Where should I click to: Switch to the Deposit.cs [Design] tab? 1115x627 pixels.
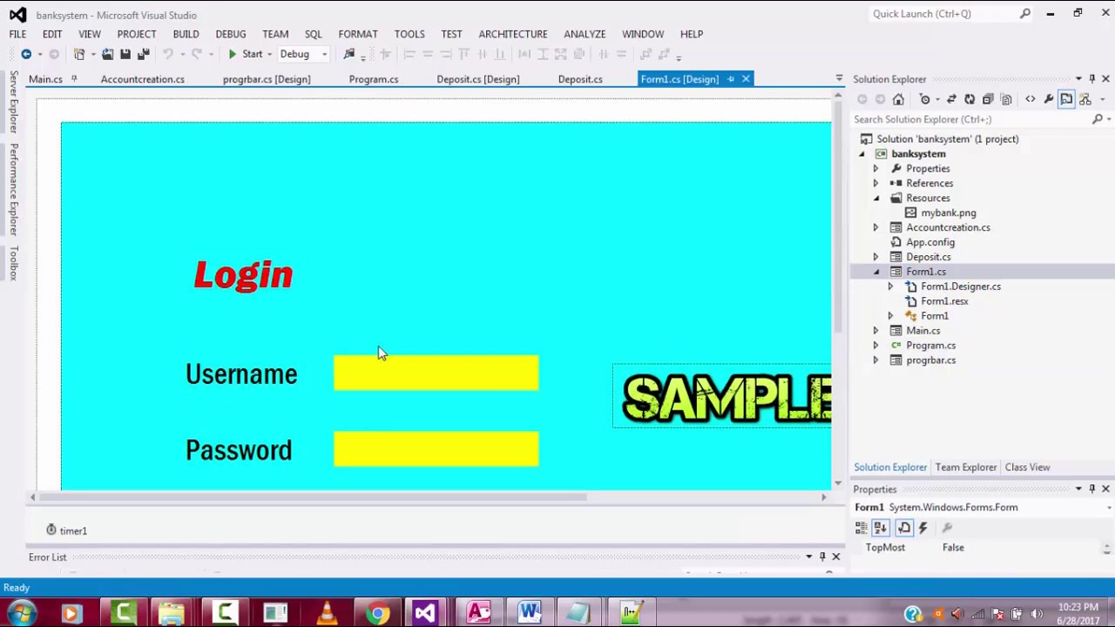[477, 79]
